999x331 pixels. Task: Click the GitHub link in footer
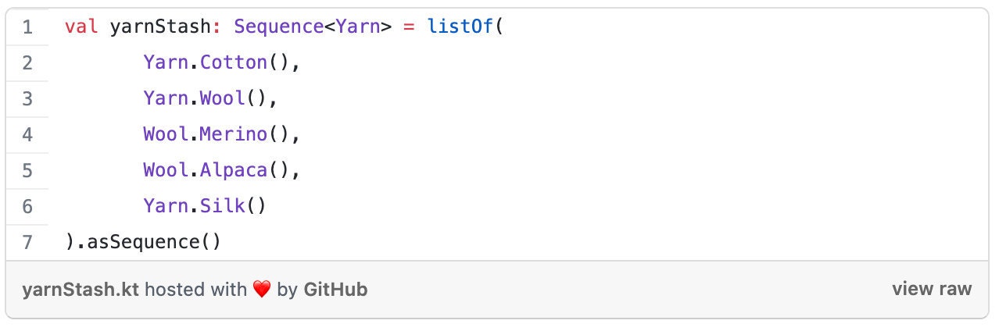click(335, 290)
